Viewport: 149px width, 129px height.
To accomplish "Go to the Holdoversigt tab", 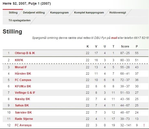I will click(x=118, y=13).
